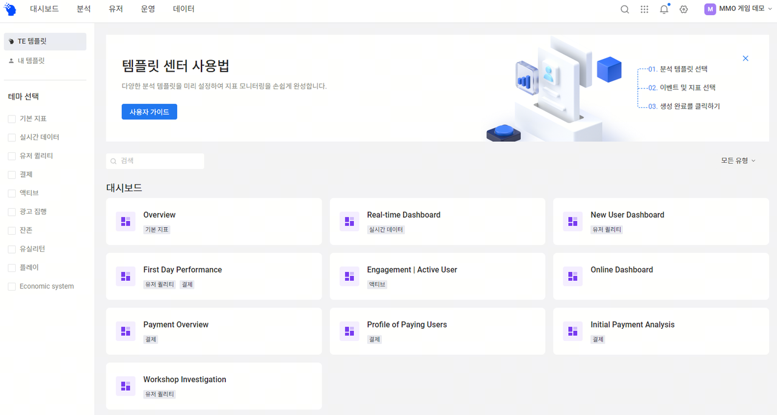Select the TE 템플릿 sidebar tab

[45, 41]
